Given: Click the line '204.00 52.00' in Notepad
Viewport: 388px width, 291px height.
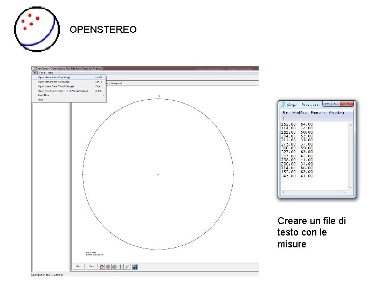Looking at the screenshot, I should [x=297, y=136].
